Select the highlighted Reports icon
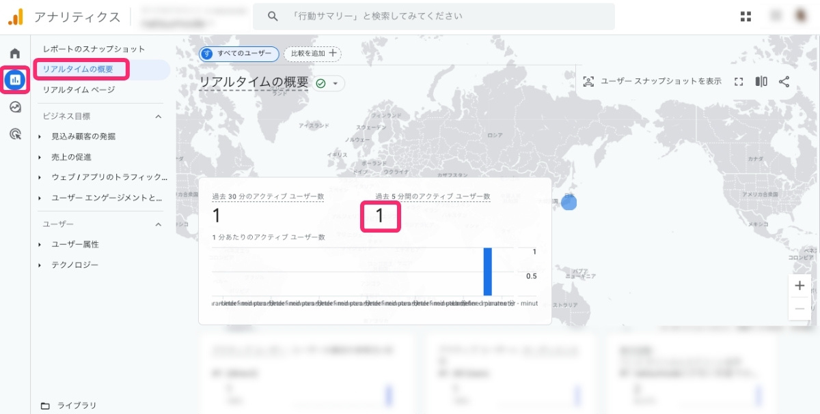This screenshot has height=414, width=820. tap(15, 80)
